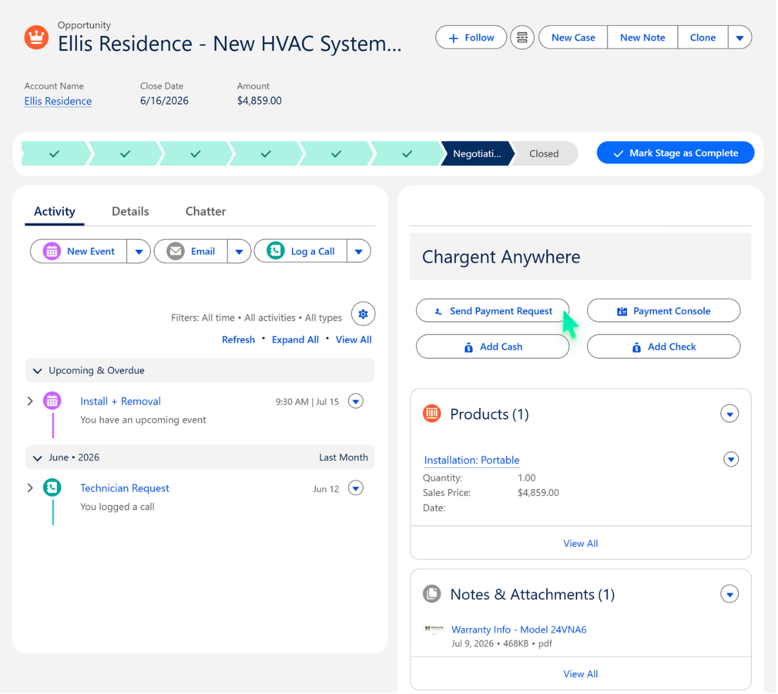Viewport: 778px width, 694px height.
Task: Open the Products panel dropdown menu
Action: click(730, 414)
